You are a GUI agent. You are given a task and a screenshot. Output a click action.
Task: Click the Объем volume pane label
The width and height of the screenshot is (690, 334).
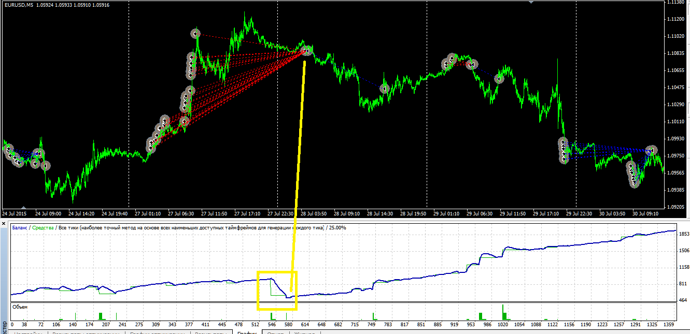pos(20,307)
